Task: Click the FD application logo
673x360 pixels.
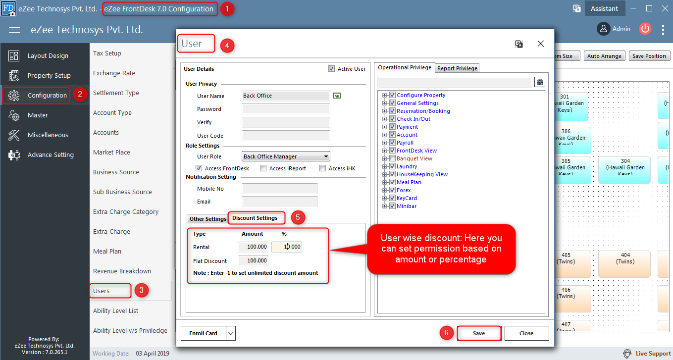Action: [x=8, y=8]
